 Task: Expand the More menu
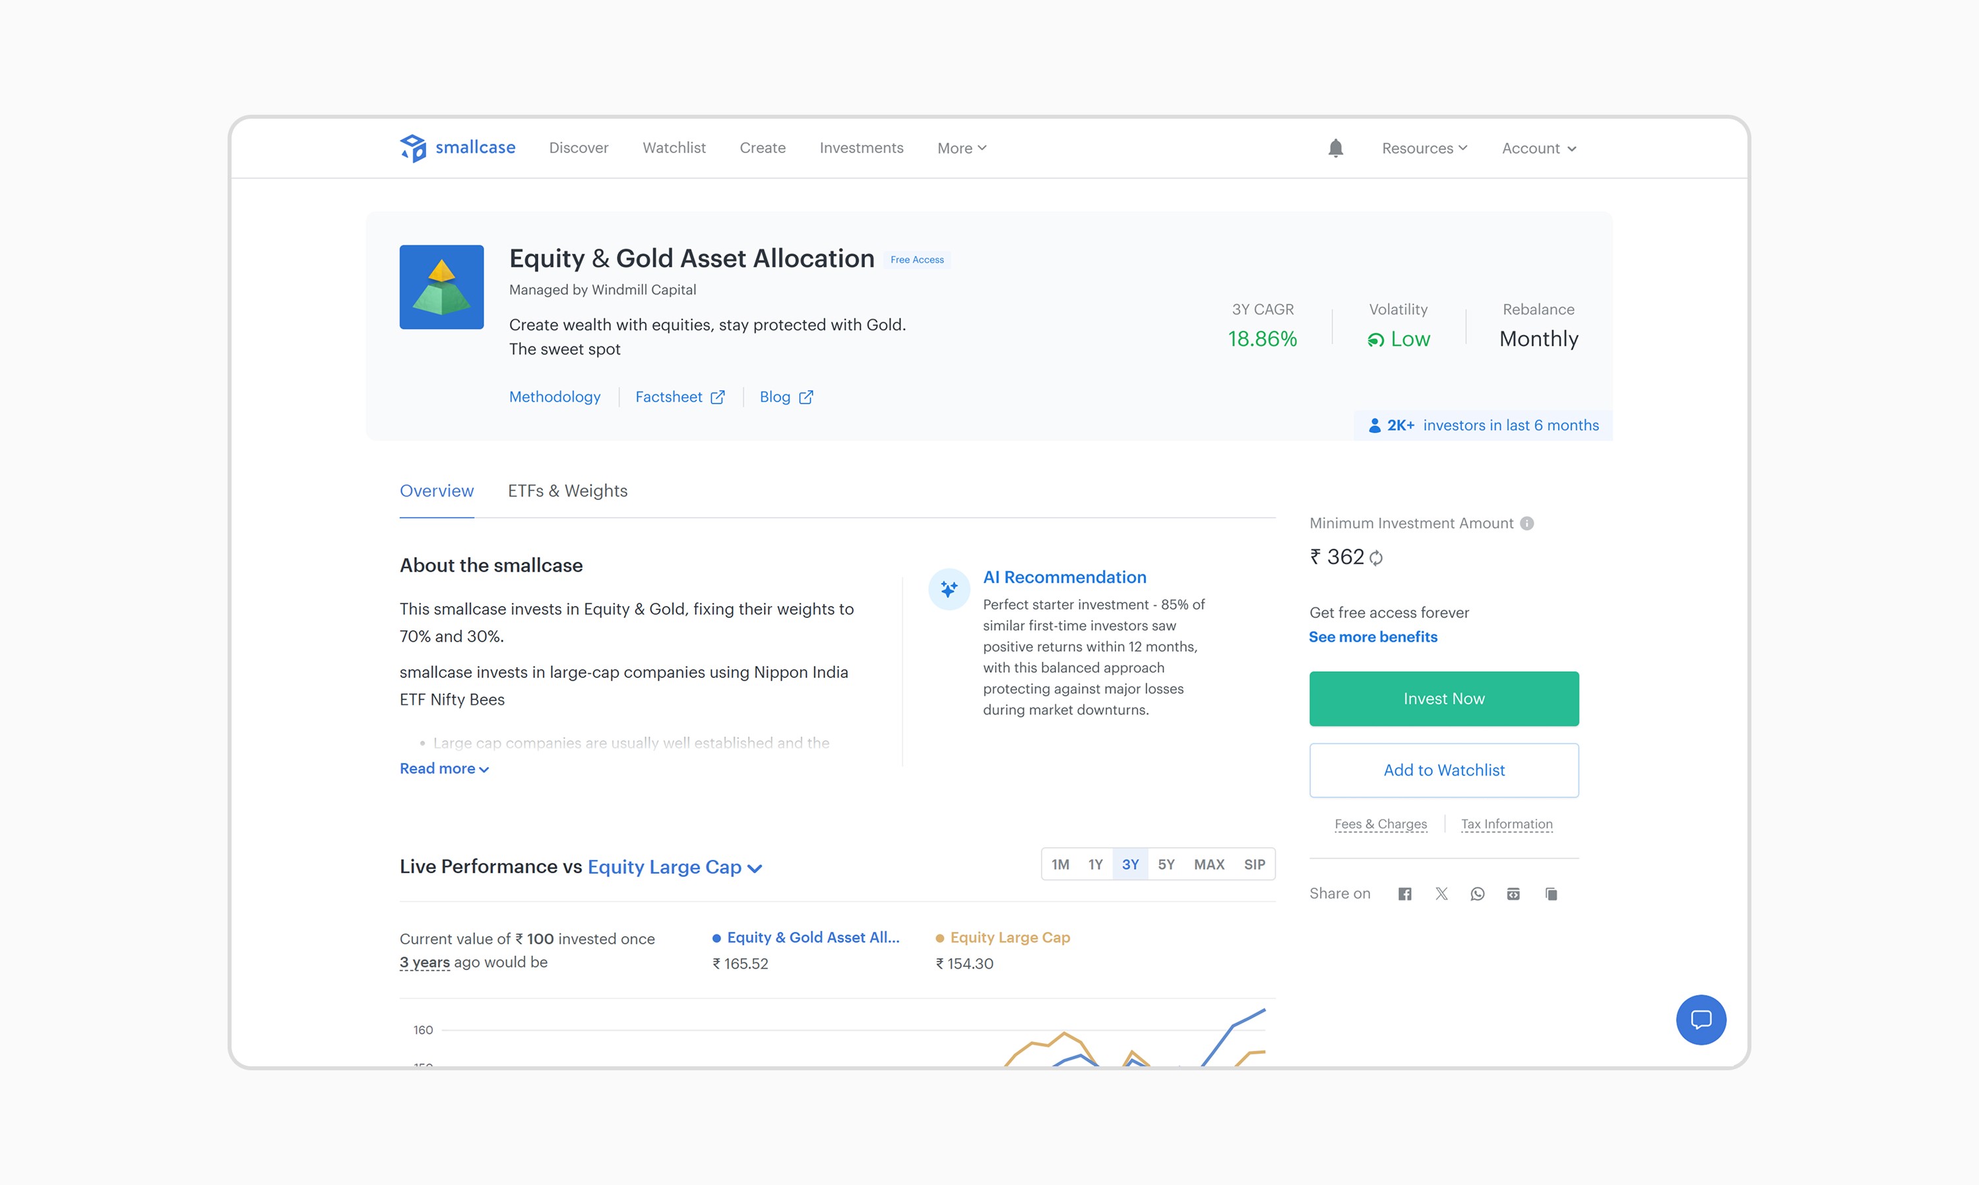pos(962,148)
